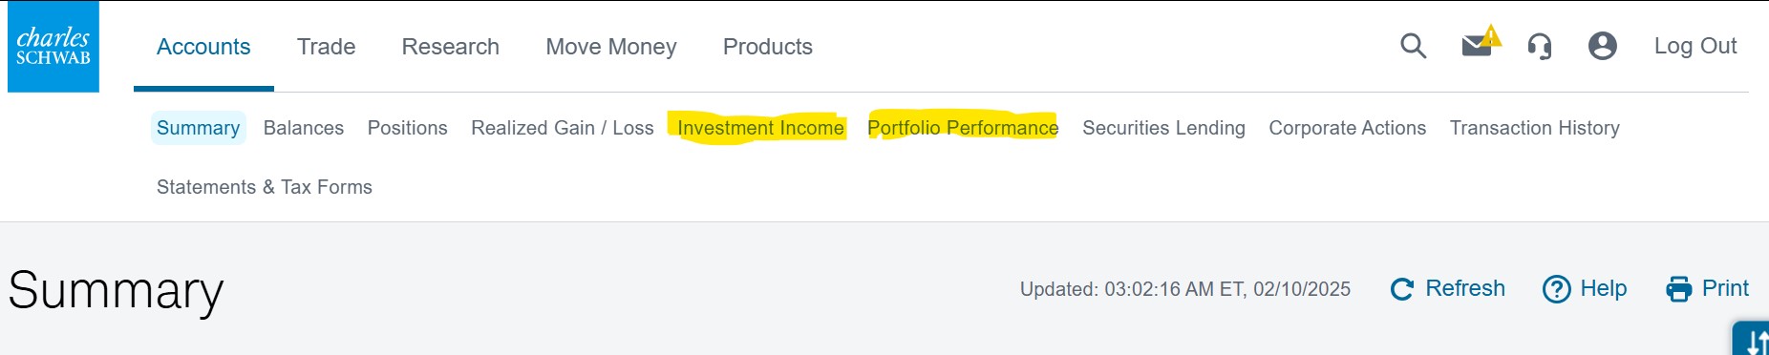Screen dimensions: 1769x355
Task: Open the Portfolio Performance tab
Action: 963,128
